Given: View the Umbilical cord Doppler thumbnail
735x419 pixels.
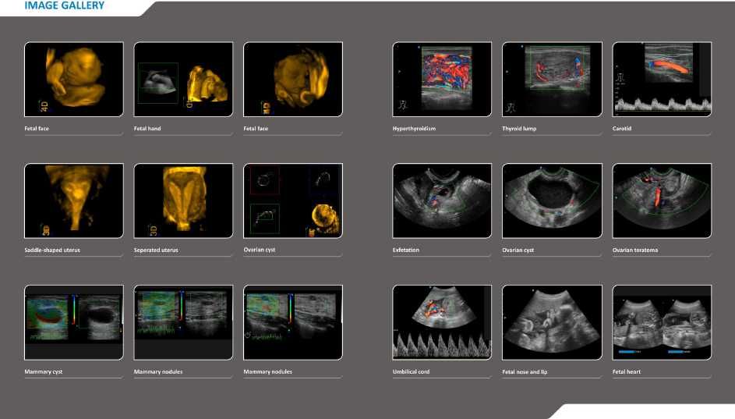Looking at the screenshot, I should (x=442, y=322).
